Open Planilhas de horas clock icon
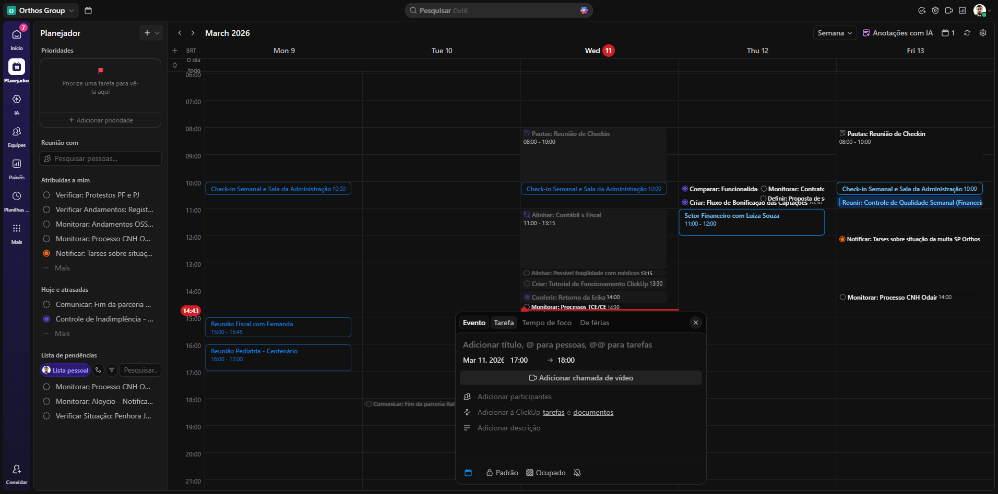Image resolution: width=998 pixels, height=494 pixels. coord(17,196)
